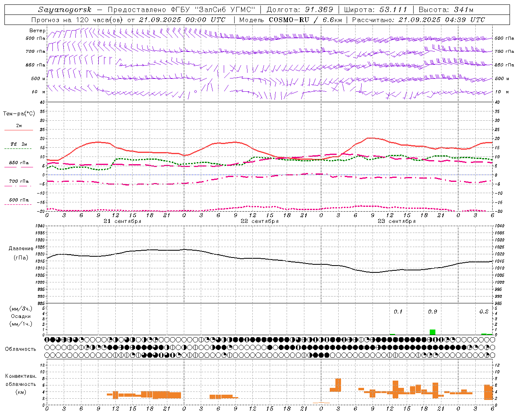This screenshot has width=516, height=412.
Task: Click the 'Давление' pressure panel label
Action: pos(21,249)
